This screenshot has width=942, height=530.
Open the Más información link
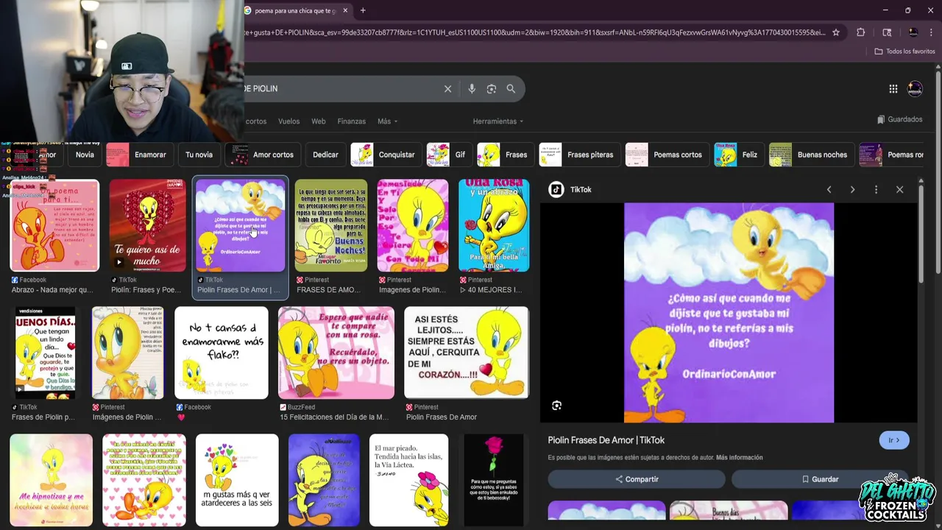(x=739, y=458)
